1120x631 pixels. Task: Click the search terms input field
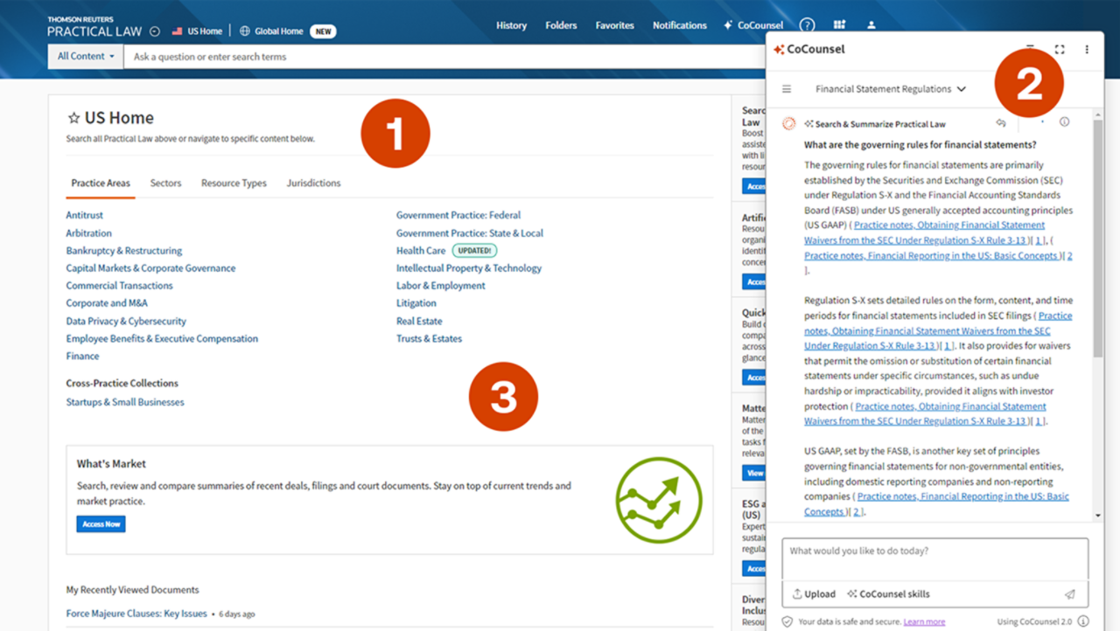click(x=444, y=57)
